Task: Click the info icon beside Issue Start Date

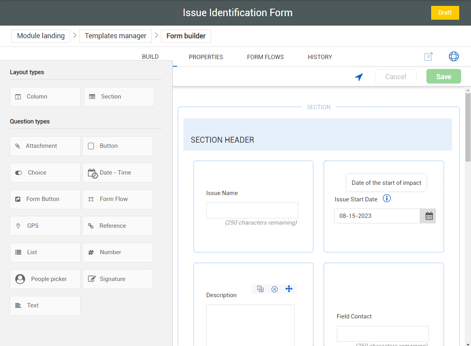Action: click(387, 199)
